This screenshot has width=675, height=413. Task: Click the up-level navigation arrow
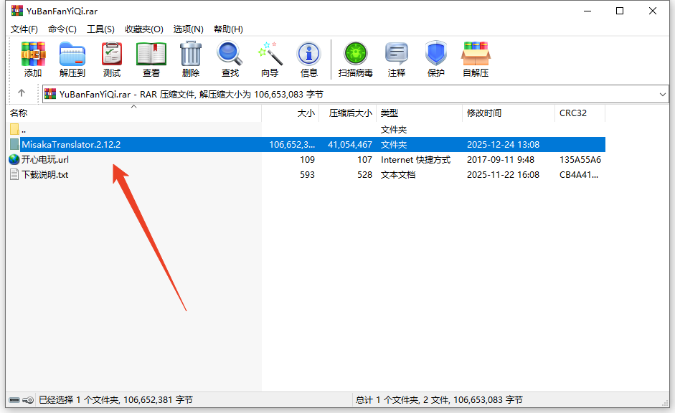point(22,93)
